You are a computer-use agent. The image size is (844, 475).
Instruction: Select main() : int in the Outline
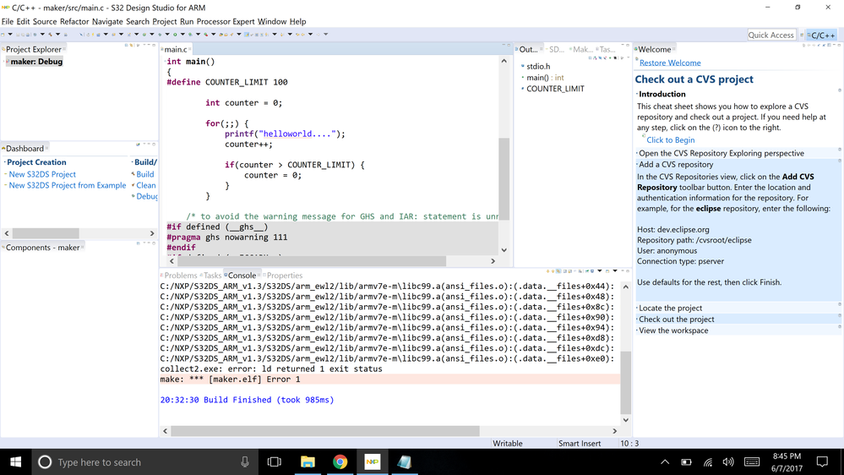click(x=545, y=78)
